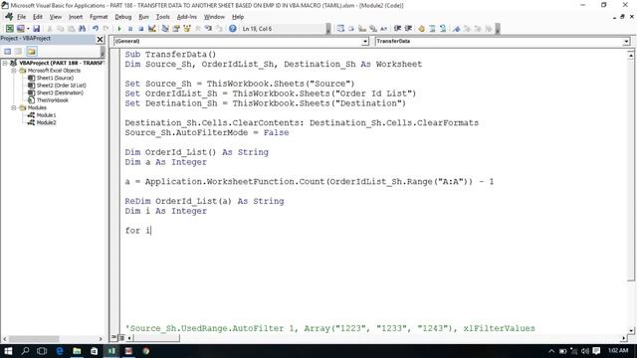Screen dimensions: 637x358
Task: Click the Break pause icon
Action: click(130, 29)
